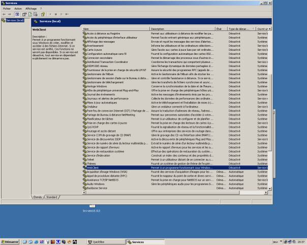Open service Properties from the toolbar icon
This screenshot has height=245, width=307.
(24, 14)
